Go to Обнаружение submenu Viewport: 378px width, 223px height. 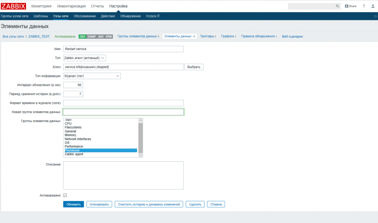(x=130, y=16)
